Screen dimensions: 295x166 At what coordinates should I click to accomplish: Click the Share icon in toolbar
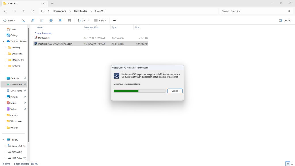click(x=60, y=20)
